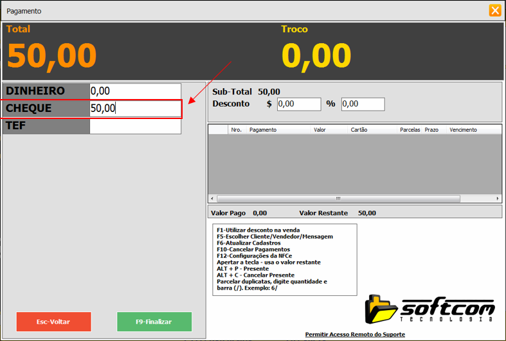Open Permitir Acesso Remoto do Suporte link

click(x=355, y=335)
